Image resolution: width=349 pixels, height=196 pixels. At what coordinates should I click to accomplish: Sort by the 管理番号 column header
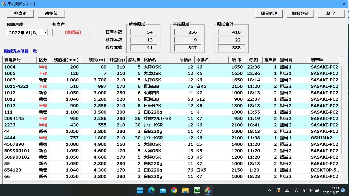(x=20, y=60)
